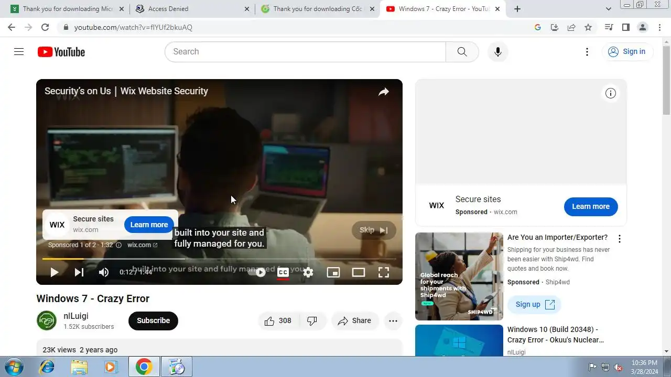Toggle Chrome side panel

click(x=625, y=27)
